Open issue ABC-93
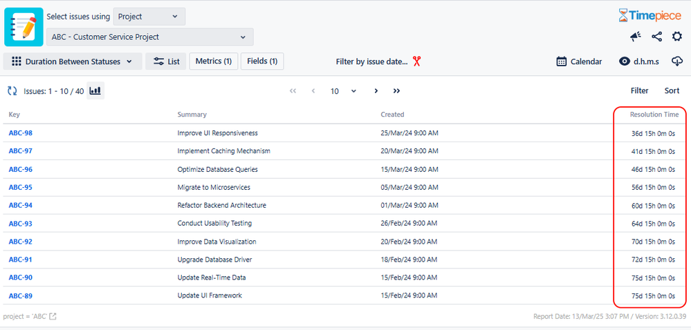691x330 pixels. click(20, 224)
